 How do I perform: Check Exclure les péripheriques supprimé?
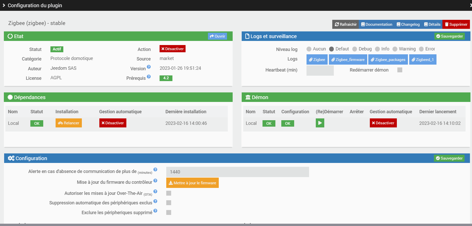coord(169,212)
